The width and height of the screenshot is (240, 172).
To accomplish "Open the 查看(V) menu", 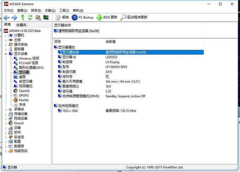I will pos(22,11).
